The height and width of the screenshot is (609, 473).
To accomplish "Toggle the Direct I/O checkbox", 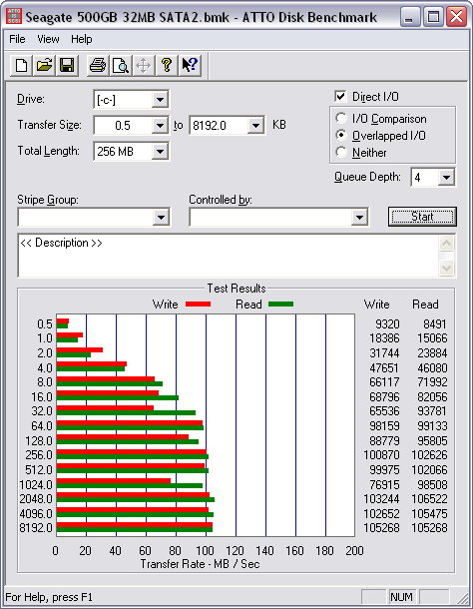I will point(340,96).
